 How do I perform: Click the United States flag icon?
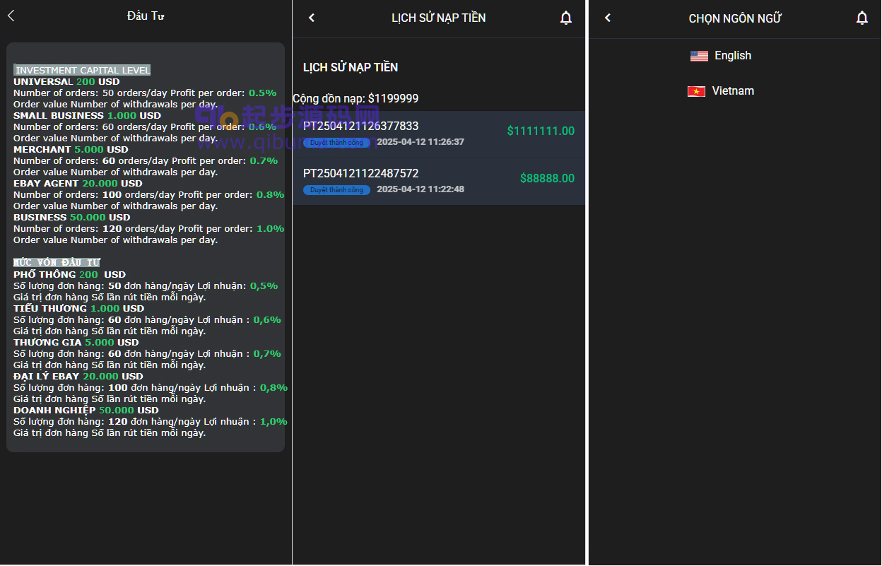(x=699, y=56)
